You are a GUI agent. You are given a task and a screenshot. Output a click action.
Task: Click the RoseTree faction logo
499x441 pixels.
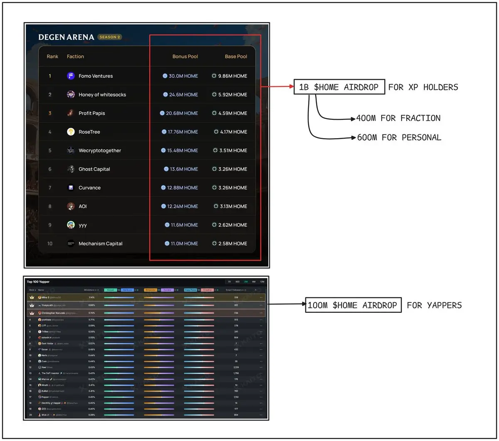click(x=71, y=132)
